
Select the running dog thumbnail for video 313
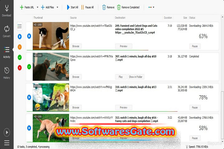[51, 128]
